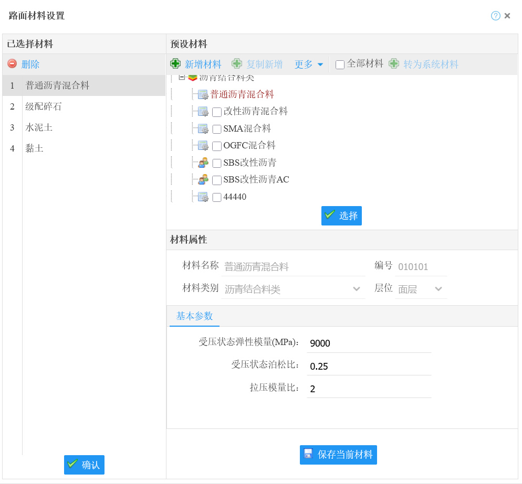
Task: Click the green plus 新增材料 icon
Action: point(175,64)
